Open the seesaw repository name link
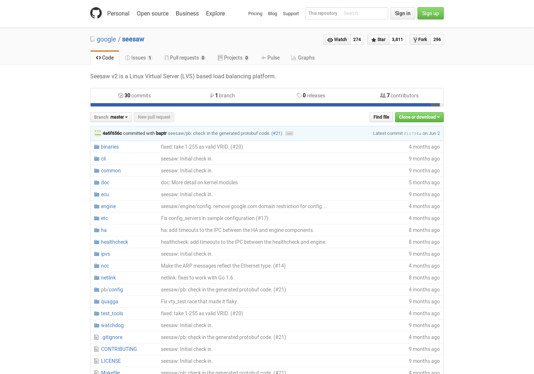 point(133,39)
